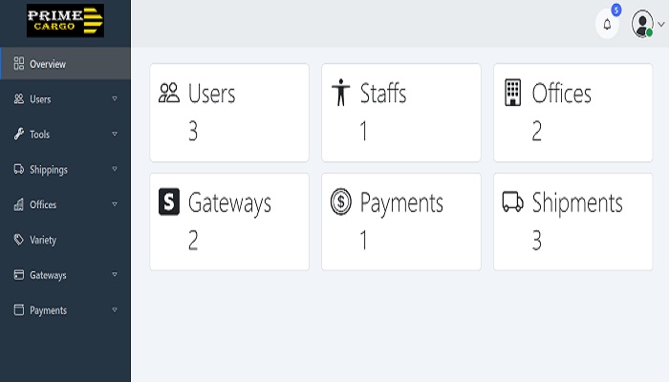Image resolution: width=669 pixels, height=382 pixels.
Task: Click the Payments card dollar icon
Action: click(x=340, y=202)
